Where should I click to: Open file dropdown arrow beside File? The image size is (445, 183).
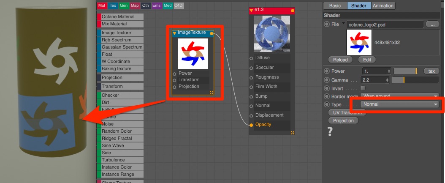click(x=343, y=23)
